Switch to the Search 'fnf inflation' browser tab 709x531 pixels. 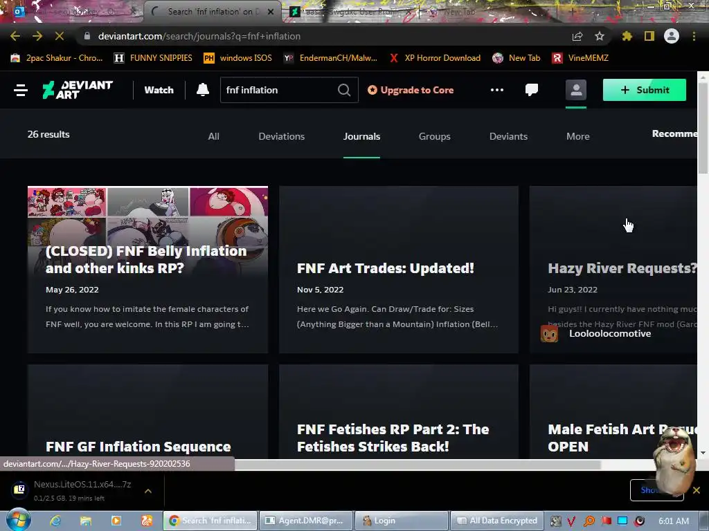coord(211,12)
